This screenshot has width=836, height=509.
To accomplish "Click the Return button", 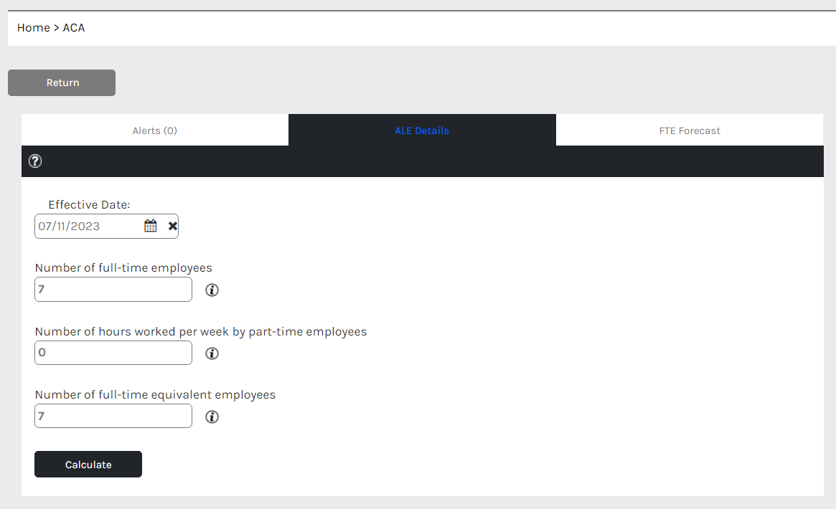I will [x=62, y=82].
